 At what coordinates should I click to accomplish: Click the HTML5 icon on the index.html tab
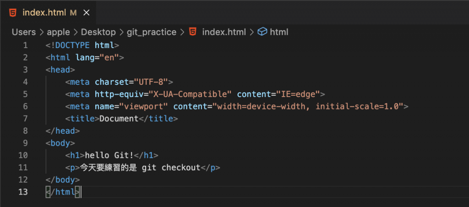tap(13, 13)
